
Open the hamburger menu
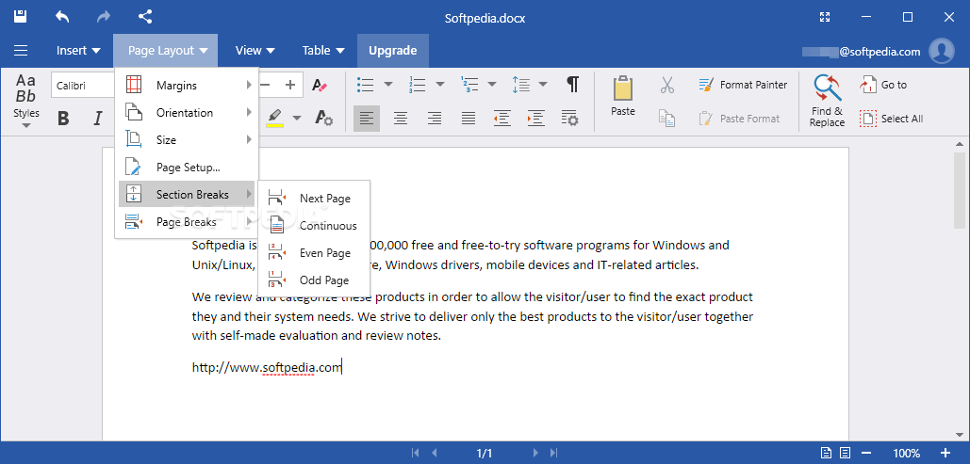click(x=21, y=51)
